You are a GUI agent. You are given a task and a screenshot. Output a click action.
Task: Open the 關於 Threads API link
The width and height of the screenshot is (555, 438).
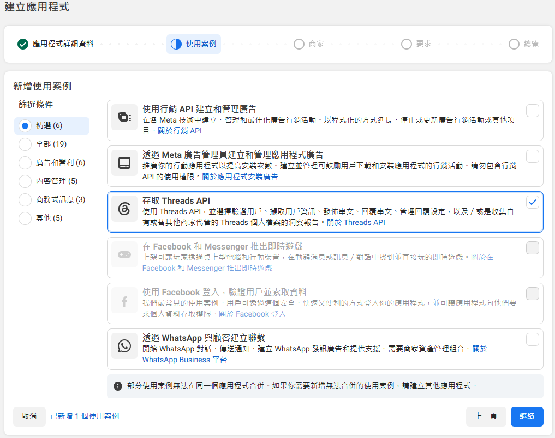click(356, 222)
